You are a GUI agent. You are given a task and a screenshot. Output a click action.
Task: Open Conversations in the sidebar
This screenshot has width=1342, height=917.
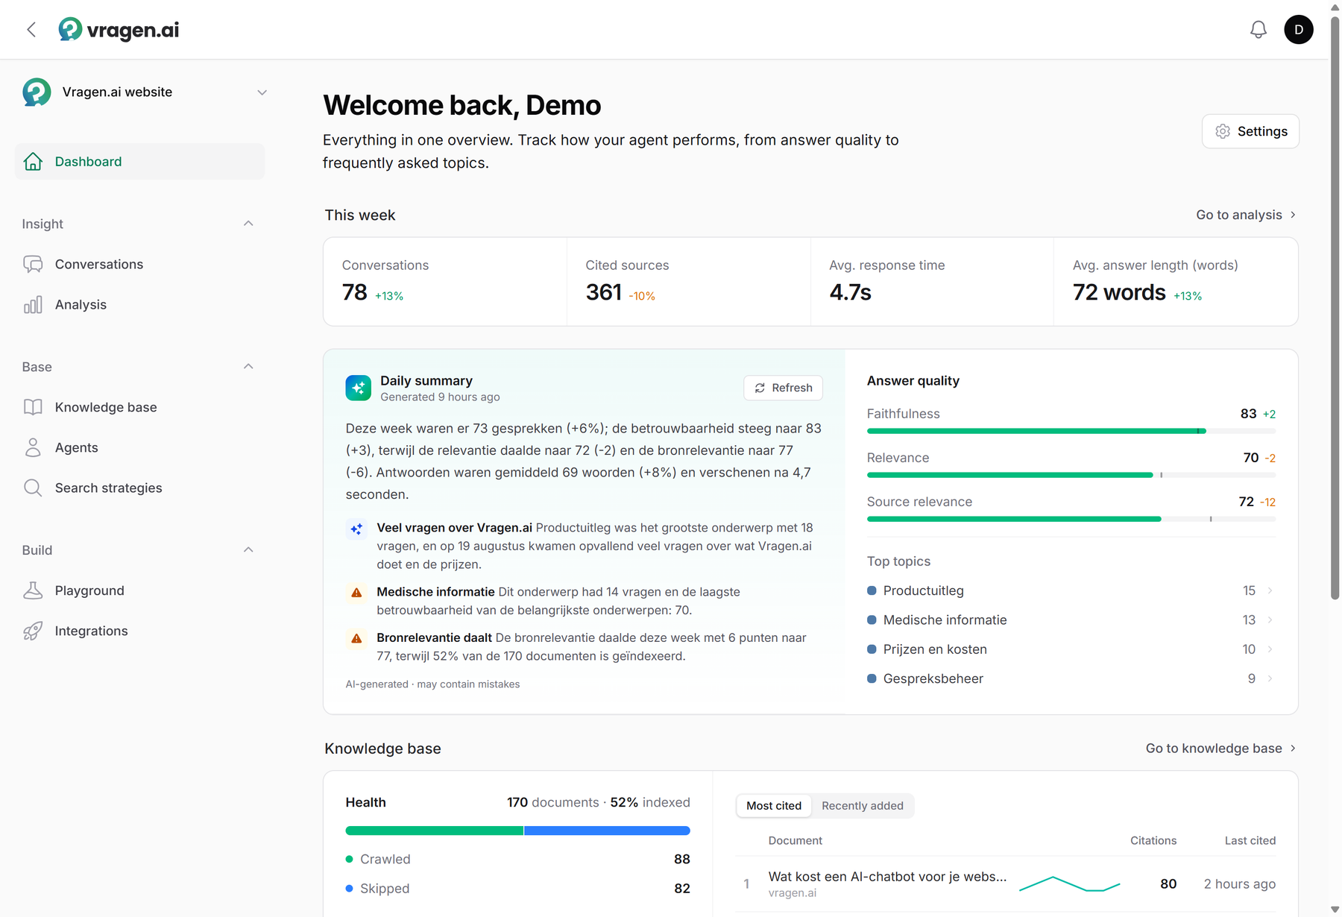click(139, 265)
